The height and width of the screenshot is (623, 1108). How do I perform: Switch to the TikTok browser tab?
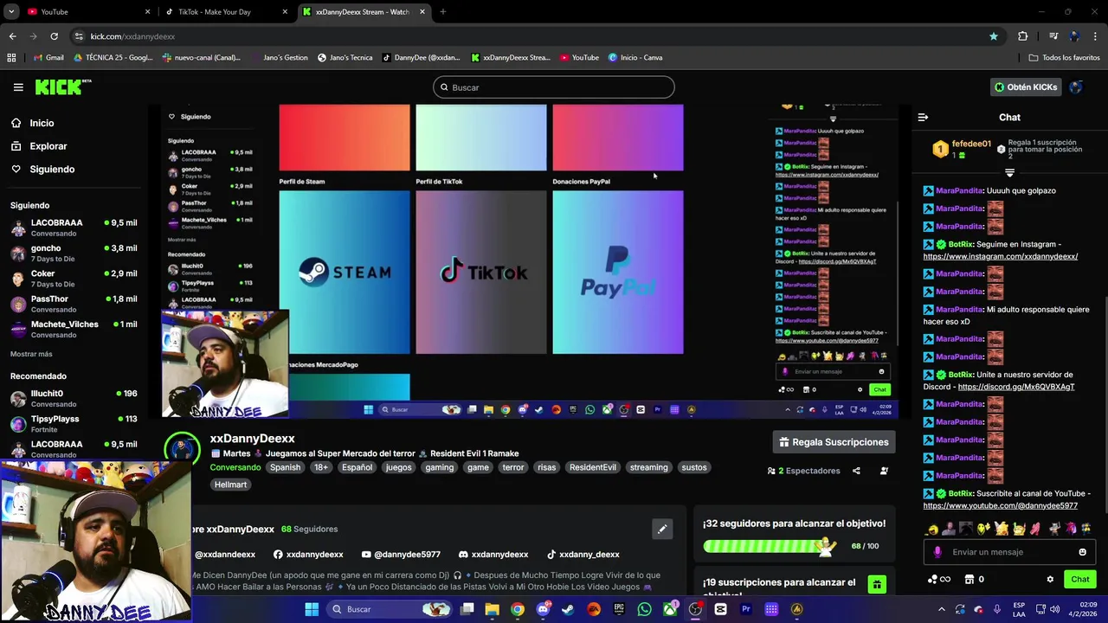coord(225,12)
